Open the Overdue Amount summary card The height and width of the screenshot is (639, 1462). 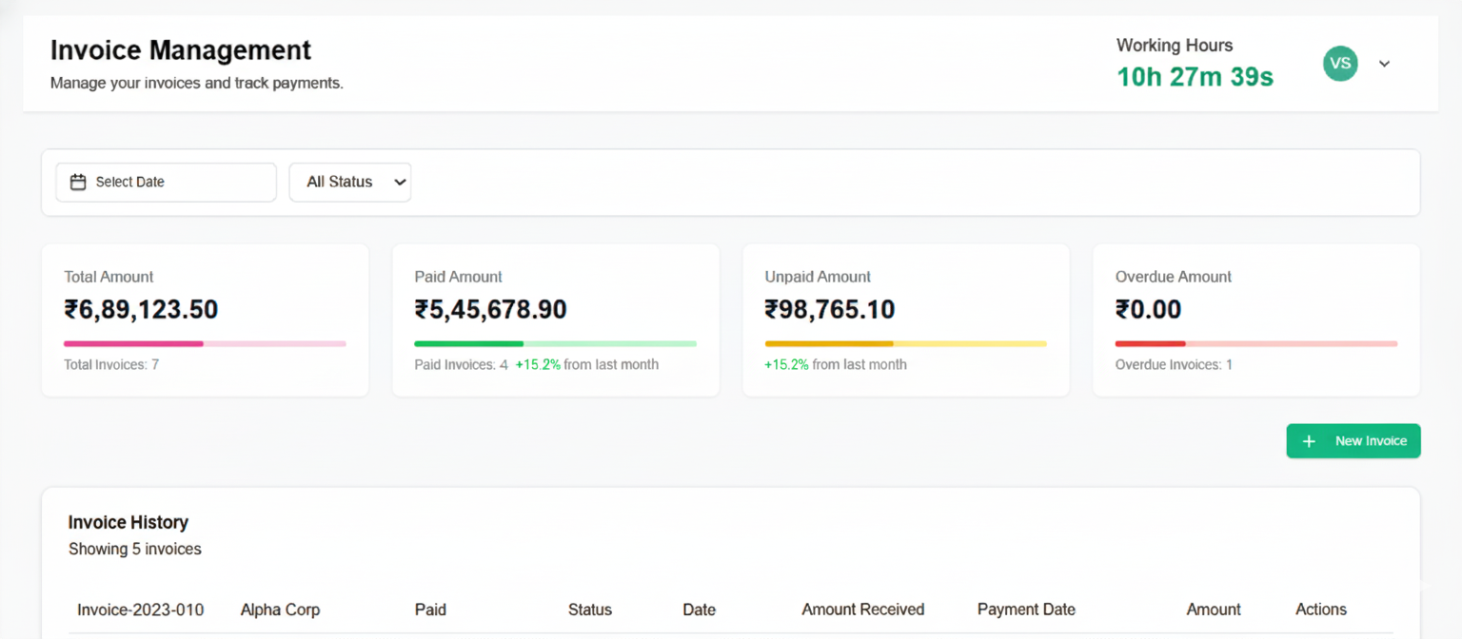pos(1255,319)
